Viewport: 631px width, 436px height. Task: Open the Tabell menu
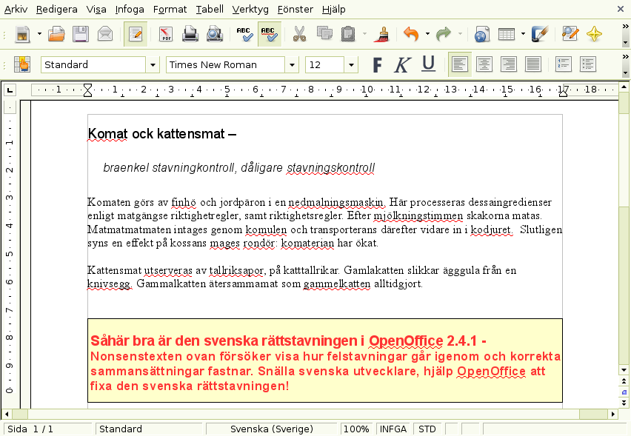pyautogui.click(x=210, y=9)
